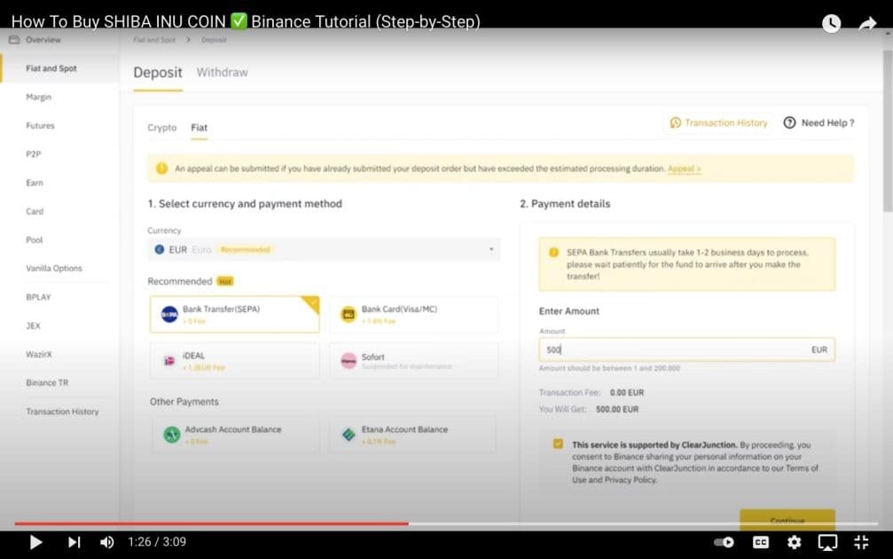The height and width of the screenshot is (559, 893).
Task: Skip to next video
Action: coord(74,542)
